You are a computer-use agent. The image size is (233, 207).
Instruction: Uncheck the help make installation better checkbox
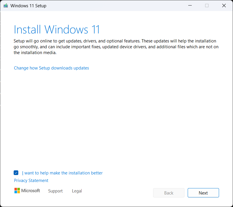tap(16, 173)
